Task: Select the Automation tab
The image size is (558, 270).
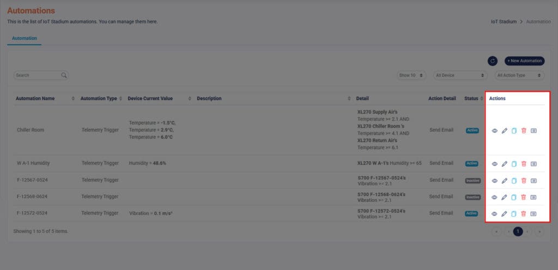Action: 25,39
